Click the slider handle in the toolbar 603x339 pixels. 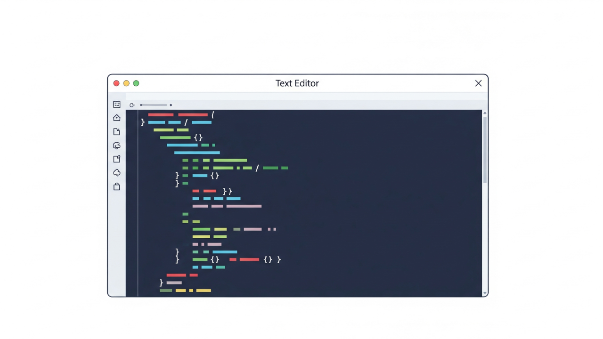tap(140, 105)
